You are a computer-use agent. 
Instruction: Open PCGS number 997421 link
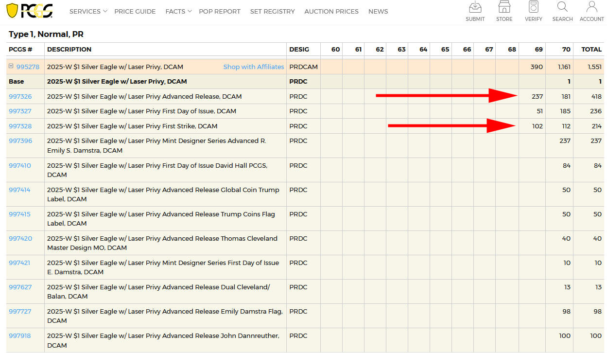click(x=19, y=263)
